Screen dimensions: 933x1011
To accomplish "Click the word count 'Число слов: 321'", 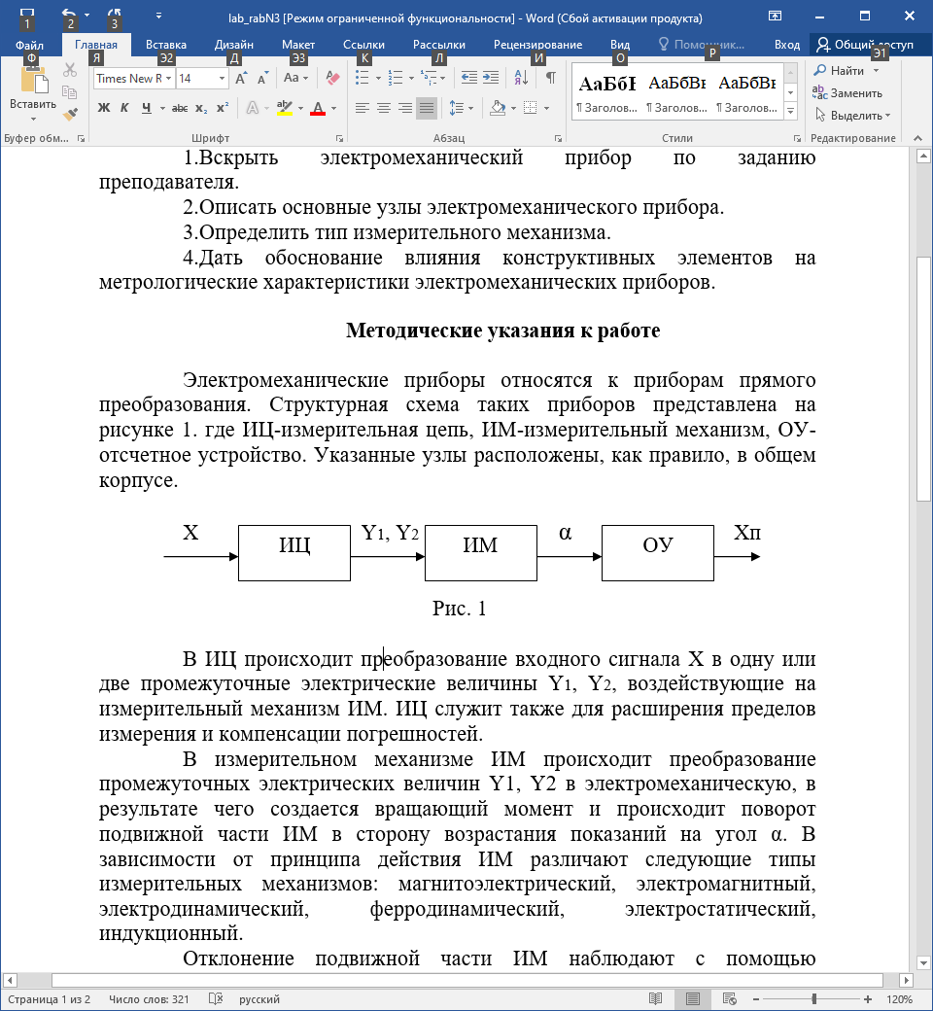I will (x=149, y=999).
